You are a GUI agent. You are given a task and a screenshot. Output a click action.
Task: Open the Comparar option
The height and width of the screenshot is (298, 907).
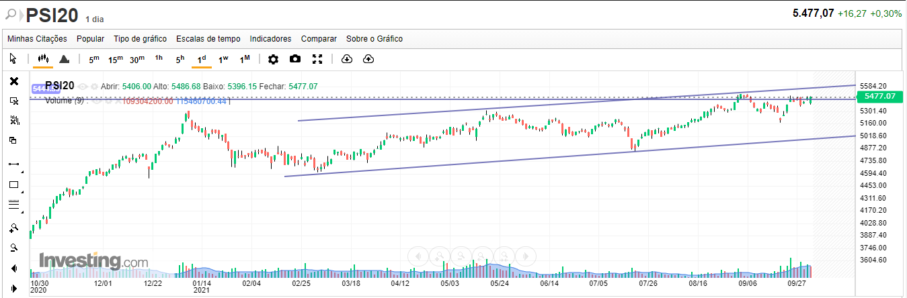[319, 39]
